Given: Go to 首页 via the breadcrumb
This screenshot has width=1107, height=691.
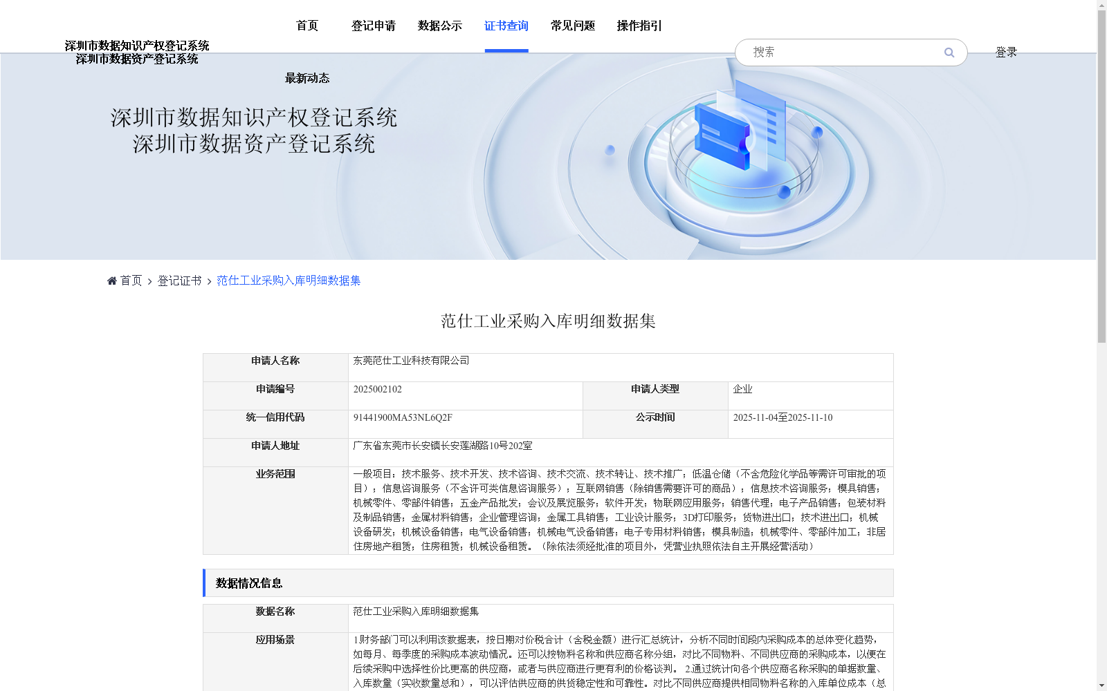Looking at the screenshot, I should (x=131, y=281).
